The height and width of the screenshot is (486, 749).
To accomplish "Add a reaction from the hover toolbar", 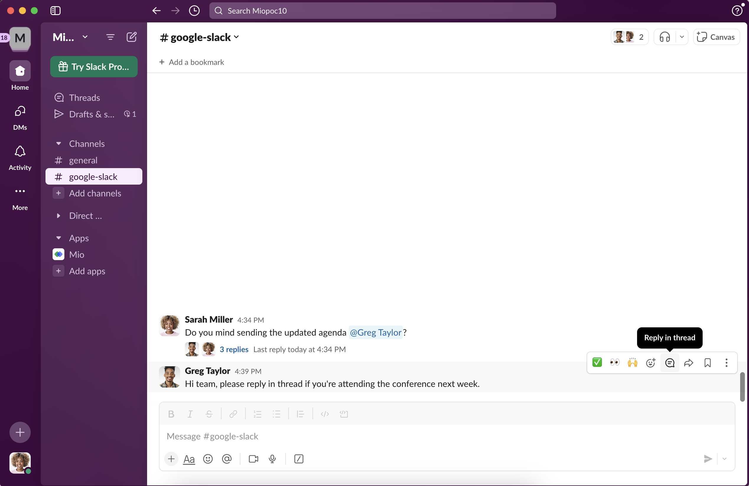I will coord(650,362).
